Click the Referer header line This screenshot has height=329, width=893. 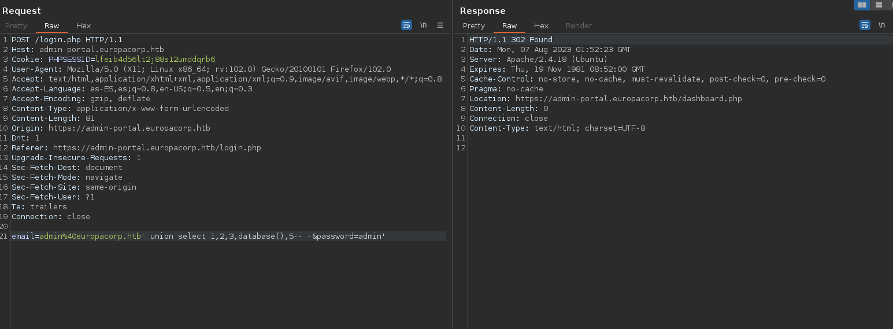pos(136,147)
